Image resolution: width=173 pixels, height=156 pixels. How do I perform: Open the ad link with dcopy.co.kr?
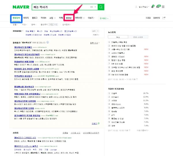[24, 108]
